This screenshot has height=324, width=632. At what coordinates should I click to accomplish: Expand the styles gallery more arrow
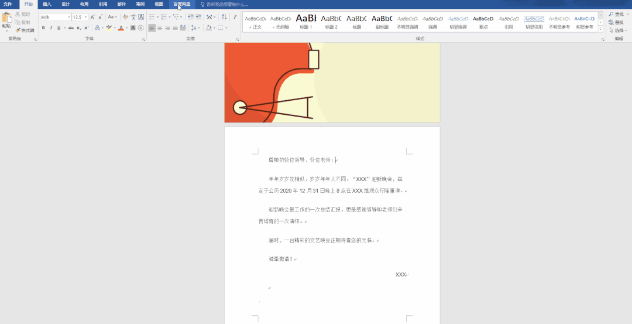(x=600, y=29)
